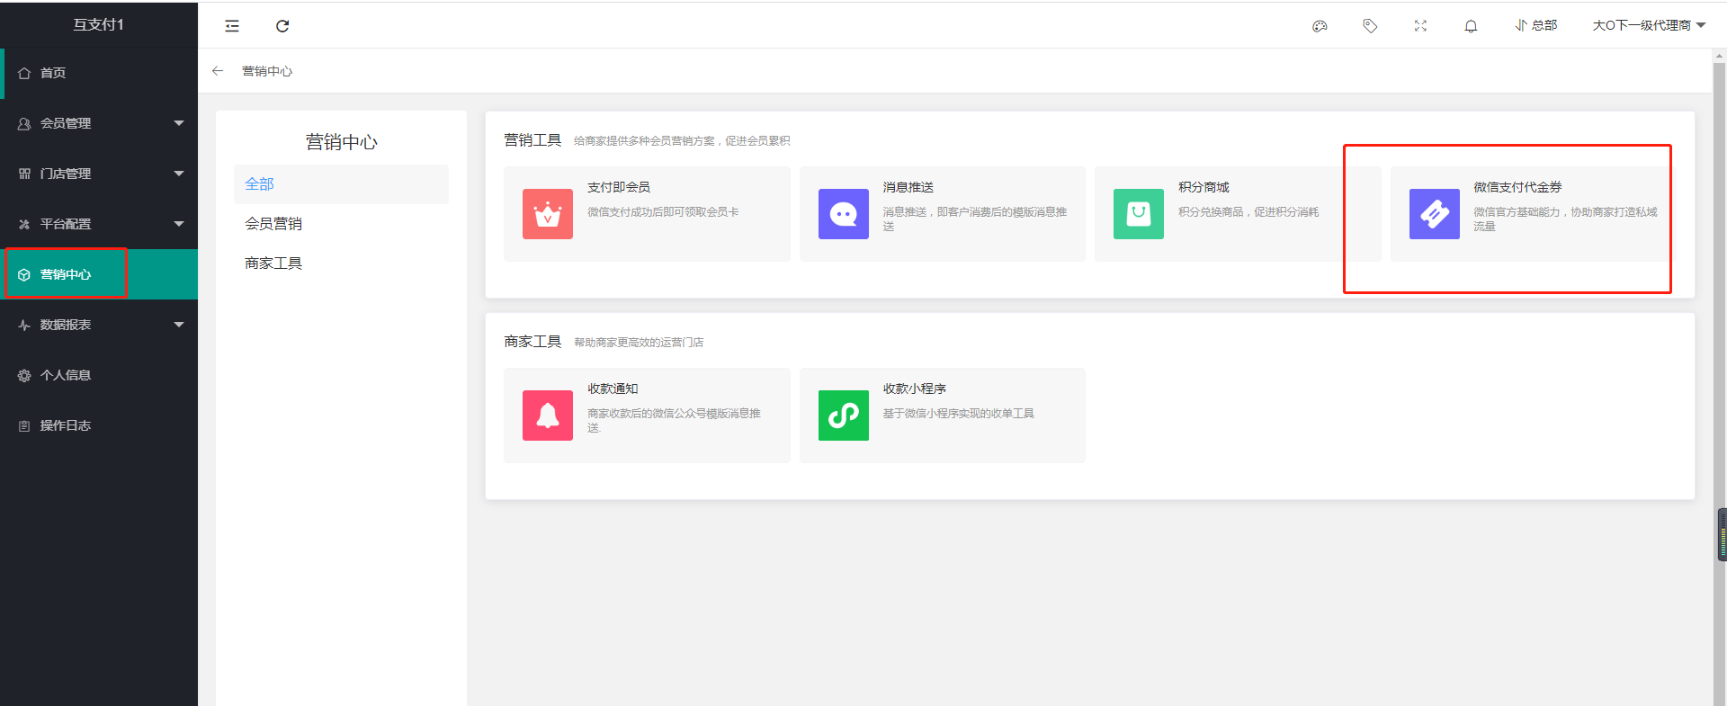Screen dimensions: 1727x706
Task: Open the 总部 organization switcher
Action: click(x=1535, y=25)
